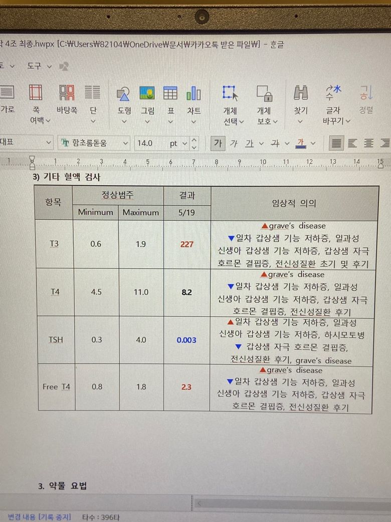
Task: Click the horizontal scrollbar at bottom
Action: (x=291, y=503)
